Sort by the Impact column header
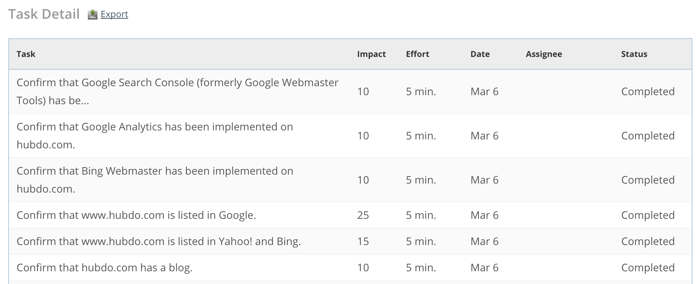The height and width of the screenshot is (284, 700). (371, 54)
